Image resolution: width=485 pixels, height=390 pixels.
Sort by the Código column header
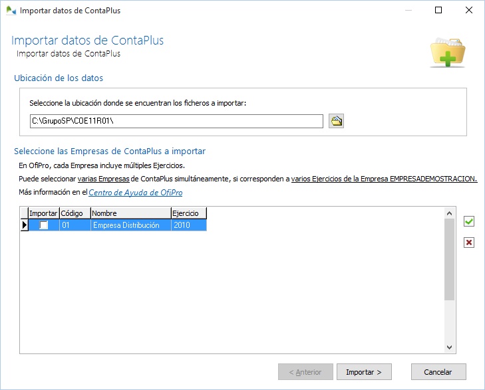(x=75, y=213)
